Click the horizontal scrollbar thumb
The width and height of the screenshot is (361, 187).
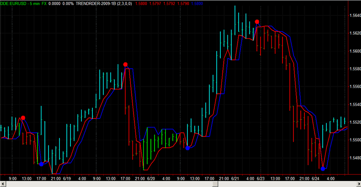click(215, 184)
